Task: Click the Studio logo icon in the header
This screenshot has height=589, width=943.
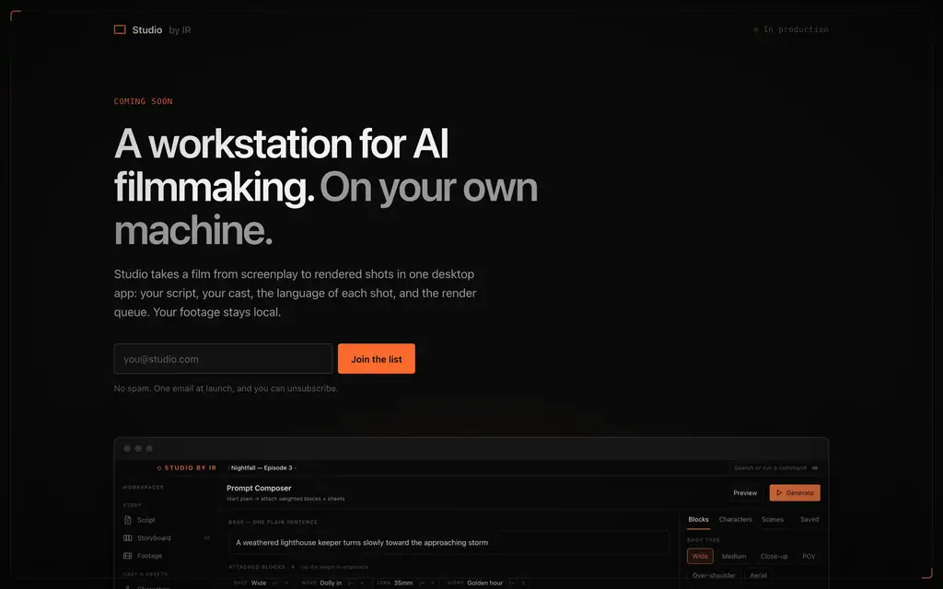Action: coord(120,29)
